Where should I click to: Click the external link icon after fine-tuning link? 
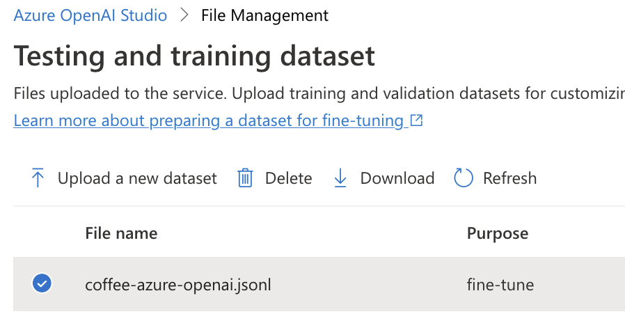click(x=416, y=120)
